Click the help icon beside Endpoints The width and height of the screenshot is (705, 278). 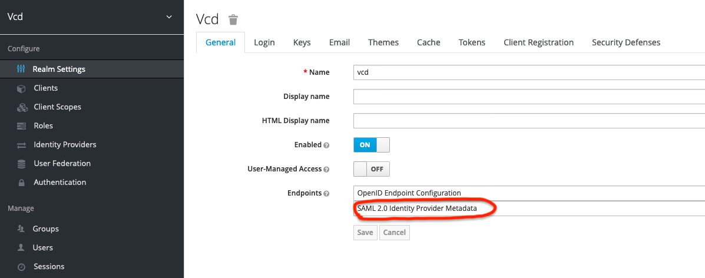point(326,193)
